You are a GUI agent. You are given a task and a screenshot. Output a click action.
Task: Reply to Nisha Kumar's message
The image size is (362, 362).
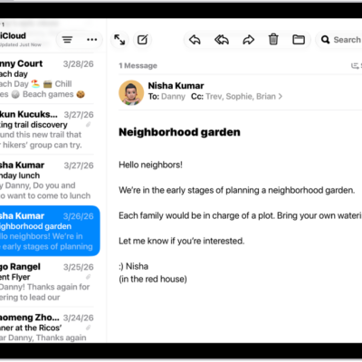[195, 40]
